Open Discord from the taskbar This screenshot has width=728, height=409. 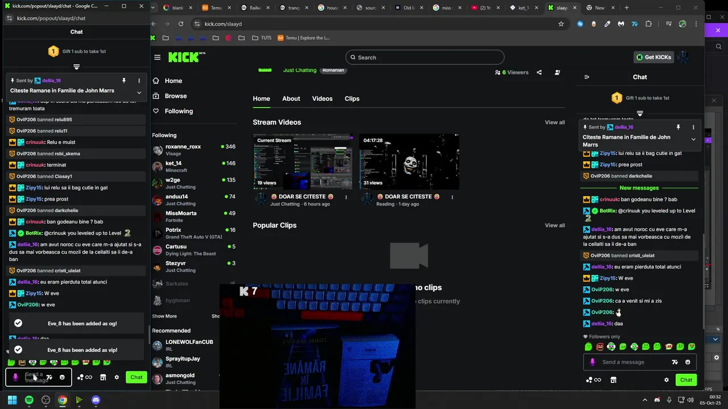pyautogui.click(x=96, y=400)
